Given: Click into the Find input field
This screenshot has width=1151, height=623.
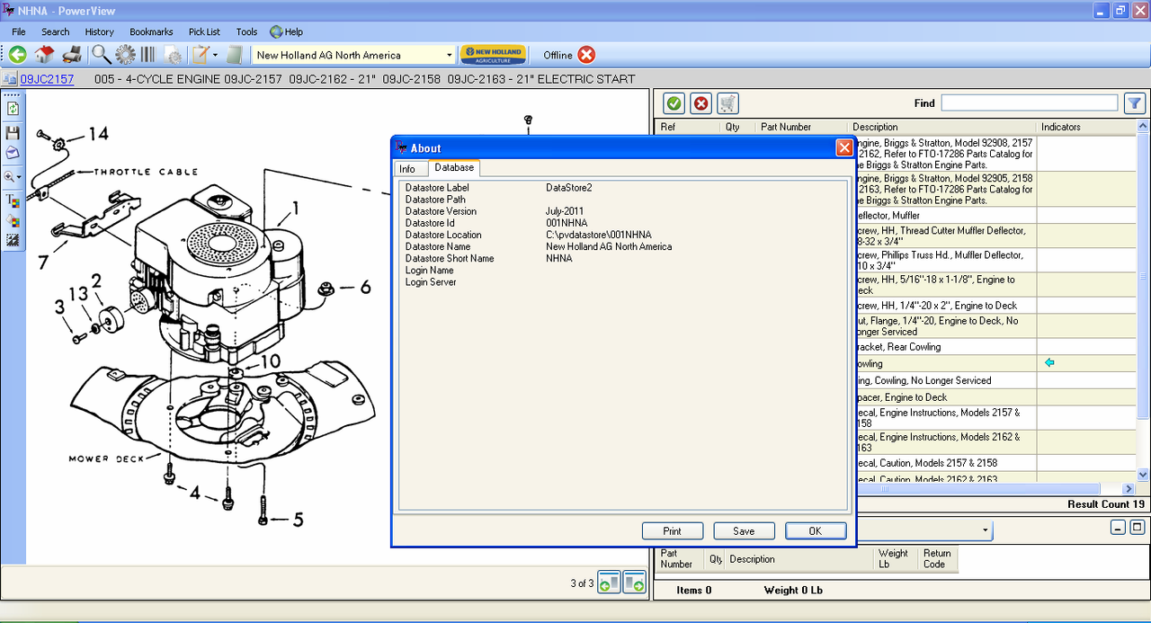Looking at the screenshot, I should (x=1029, y=103).
